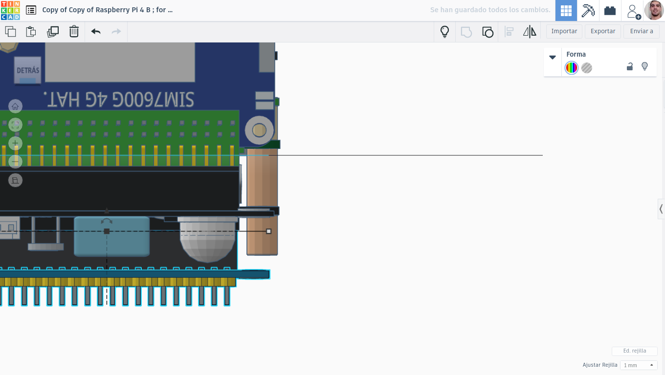Click the Group shapes icon
665x375 pixels.
tap(466, 32)
